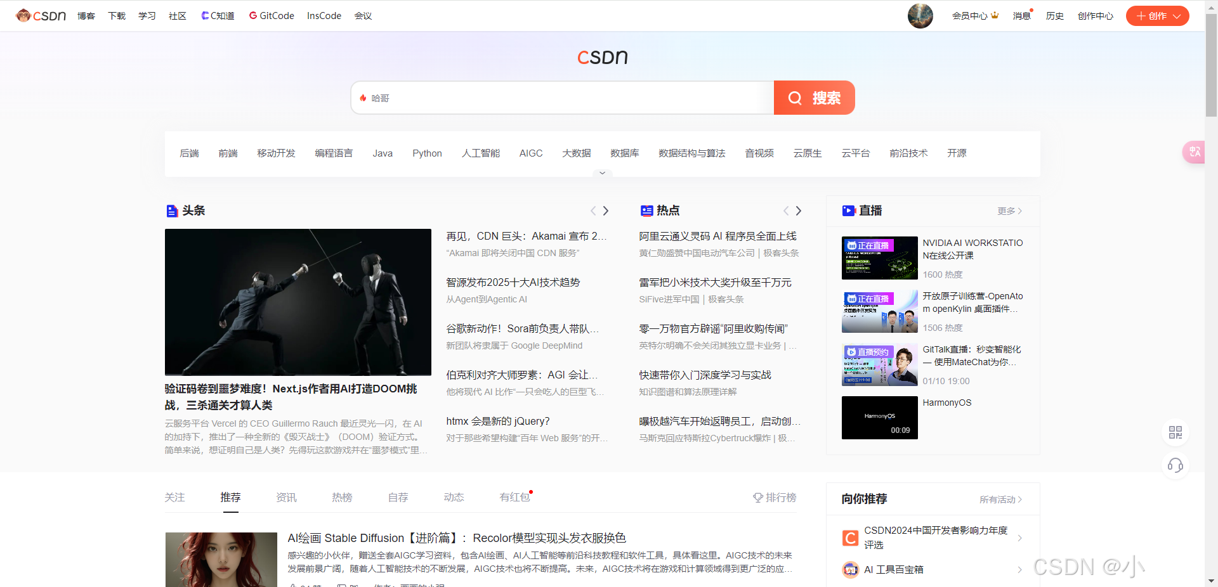Expand the category bar with the down chevron
The width and height of the screenshot is (1218, 587).
pyautogui.click(x=602, y=172)
